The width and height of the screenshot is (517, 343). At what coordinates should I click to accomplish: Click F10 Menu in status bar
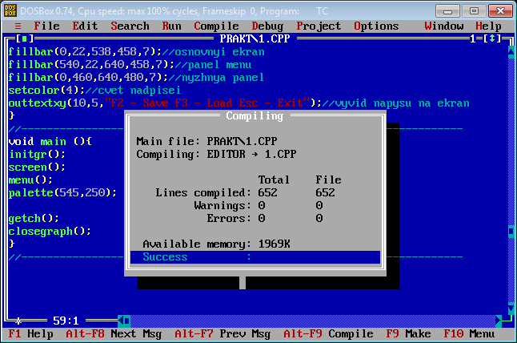click(x=469, y=334)
